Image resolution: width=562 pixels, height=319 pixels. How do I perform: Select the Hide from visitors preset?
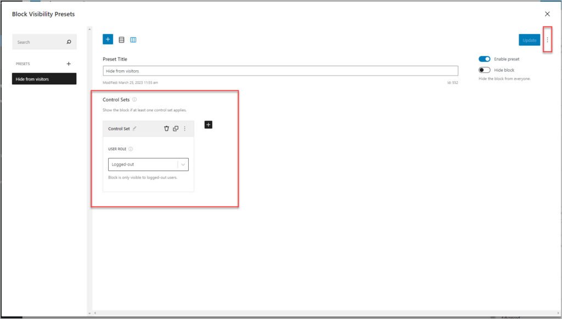[44, 79]
